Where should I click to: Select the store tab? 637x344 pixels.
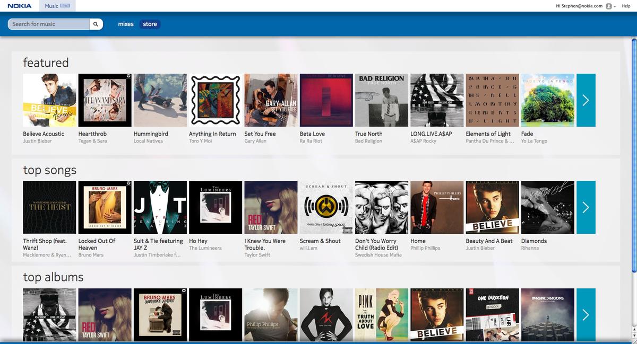point(150,24)
